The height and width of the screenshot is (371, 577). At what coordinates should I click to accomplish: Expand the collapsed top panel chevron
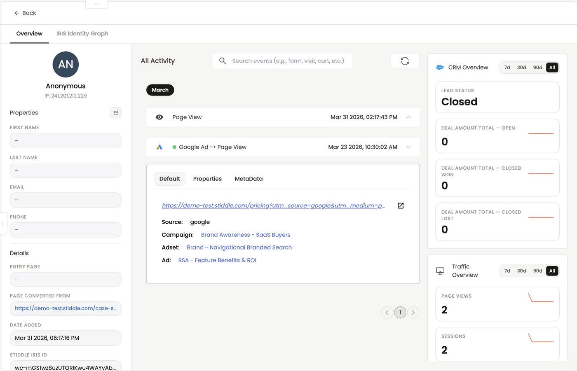pos(96,4)
